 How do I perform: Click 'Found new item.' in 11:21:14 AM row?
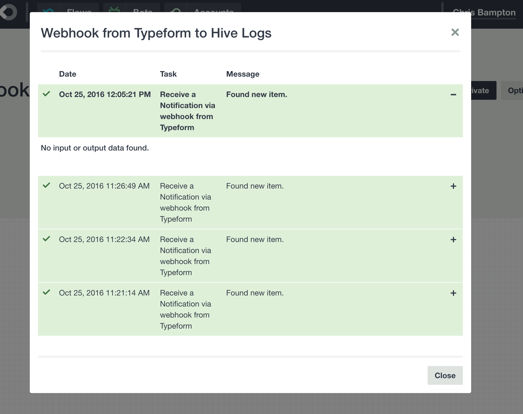pyautogui.click(x=255, y=293)
